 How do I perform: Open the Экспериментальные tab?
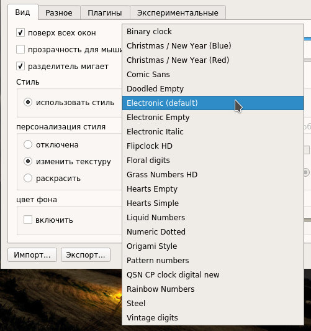click(x=178, y=12)
